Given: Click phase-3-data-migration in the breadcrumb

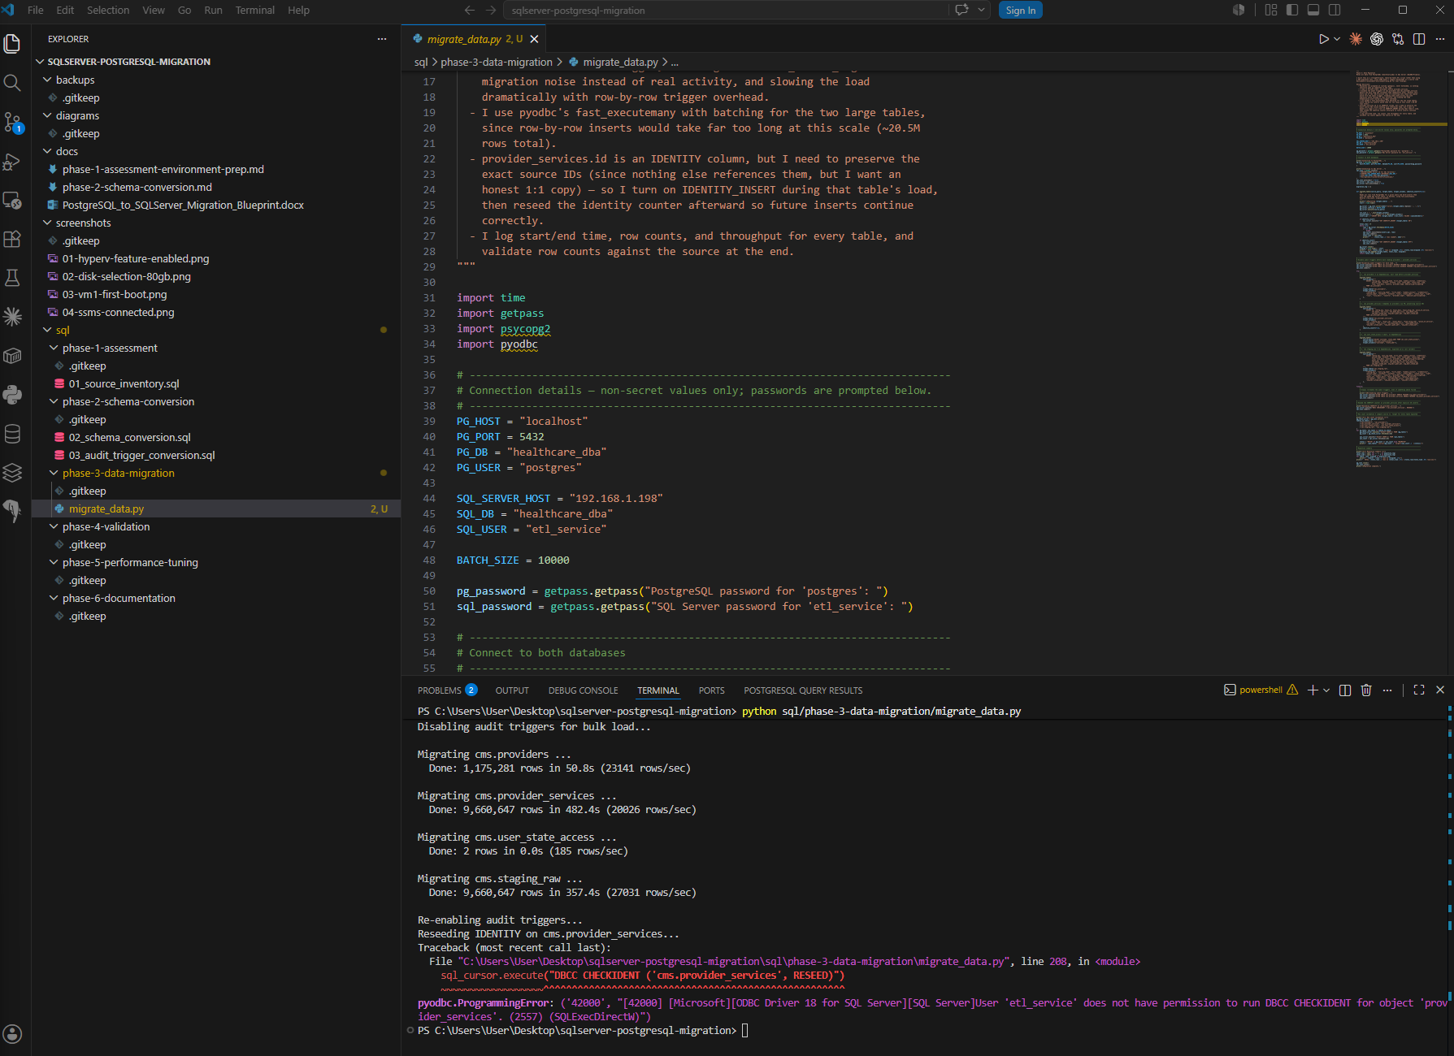Looking at the screenshot, I should 497,62.
